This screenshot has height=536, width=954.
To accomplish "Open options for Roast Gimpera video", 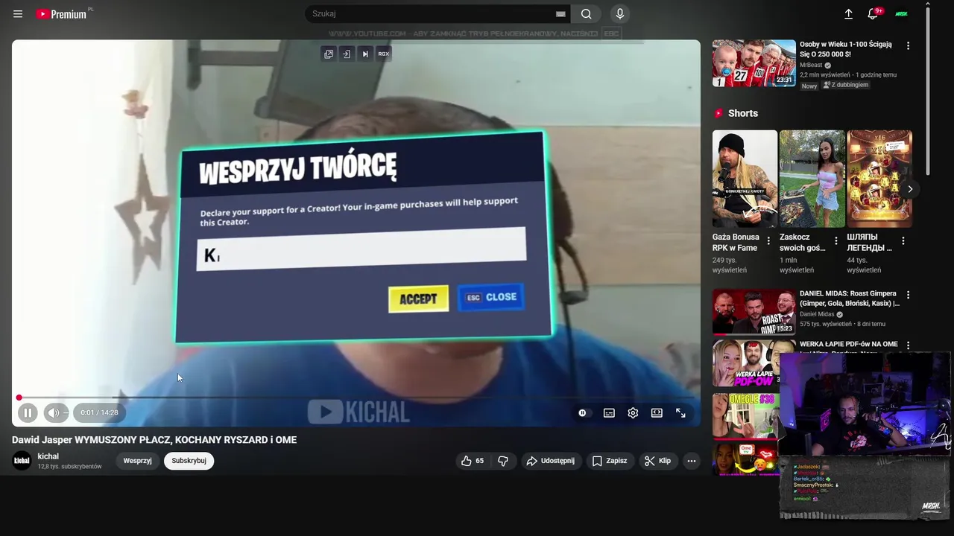I will [908, 295].
